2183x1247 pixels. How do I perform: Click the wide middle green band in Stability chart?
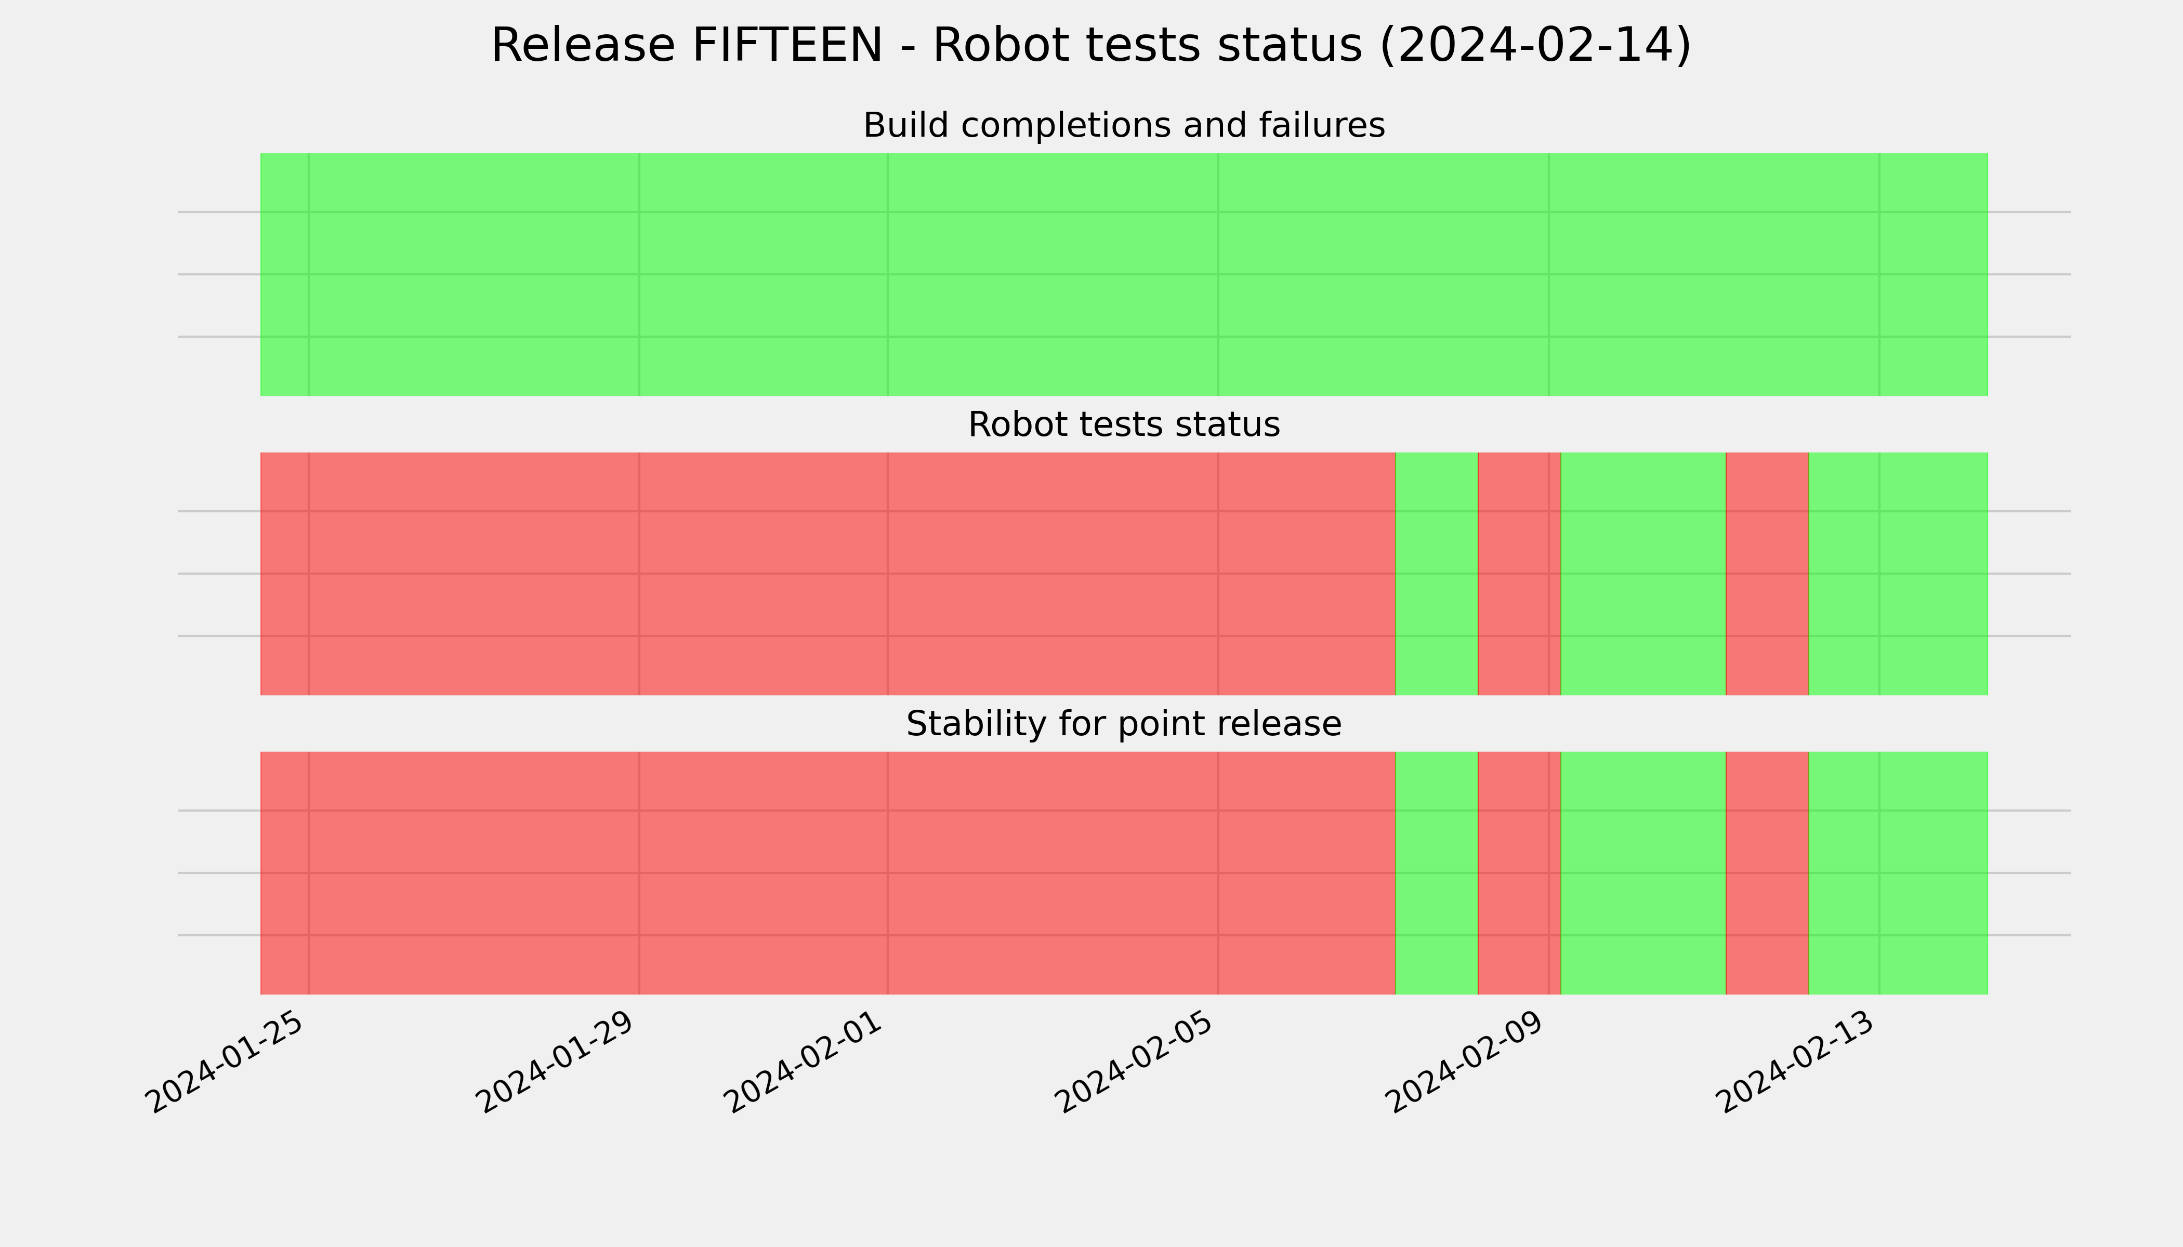point(1643,873)
